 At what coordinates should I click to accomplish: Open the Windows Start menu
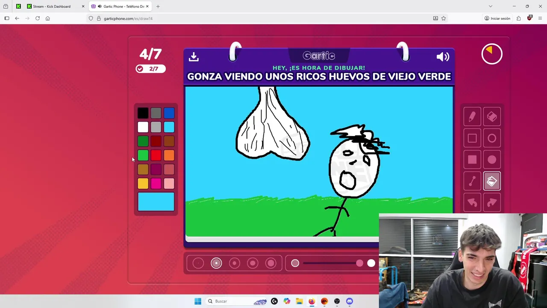(x=197, y=301)
